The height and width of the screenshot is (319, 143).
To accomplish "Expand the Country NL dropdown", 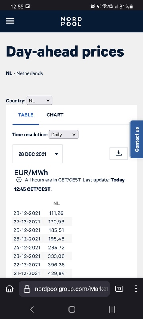I will tap(39, 100).
